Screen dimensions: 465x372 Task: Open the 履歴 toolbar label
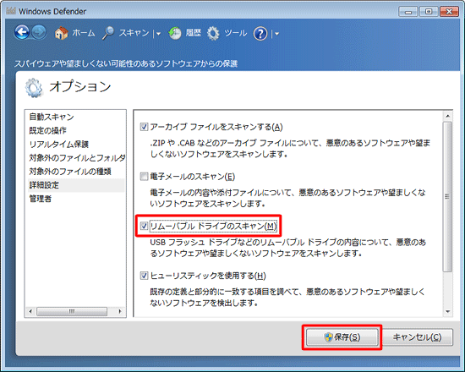click(194, 33)
